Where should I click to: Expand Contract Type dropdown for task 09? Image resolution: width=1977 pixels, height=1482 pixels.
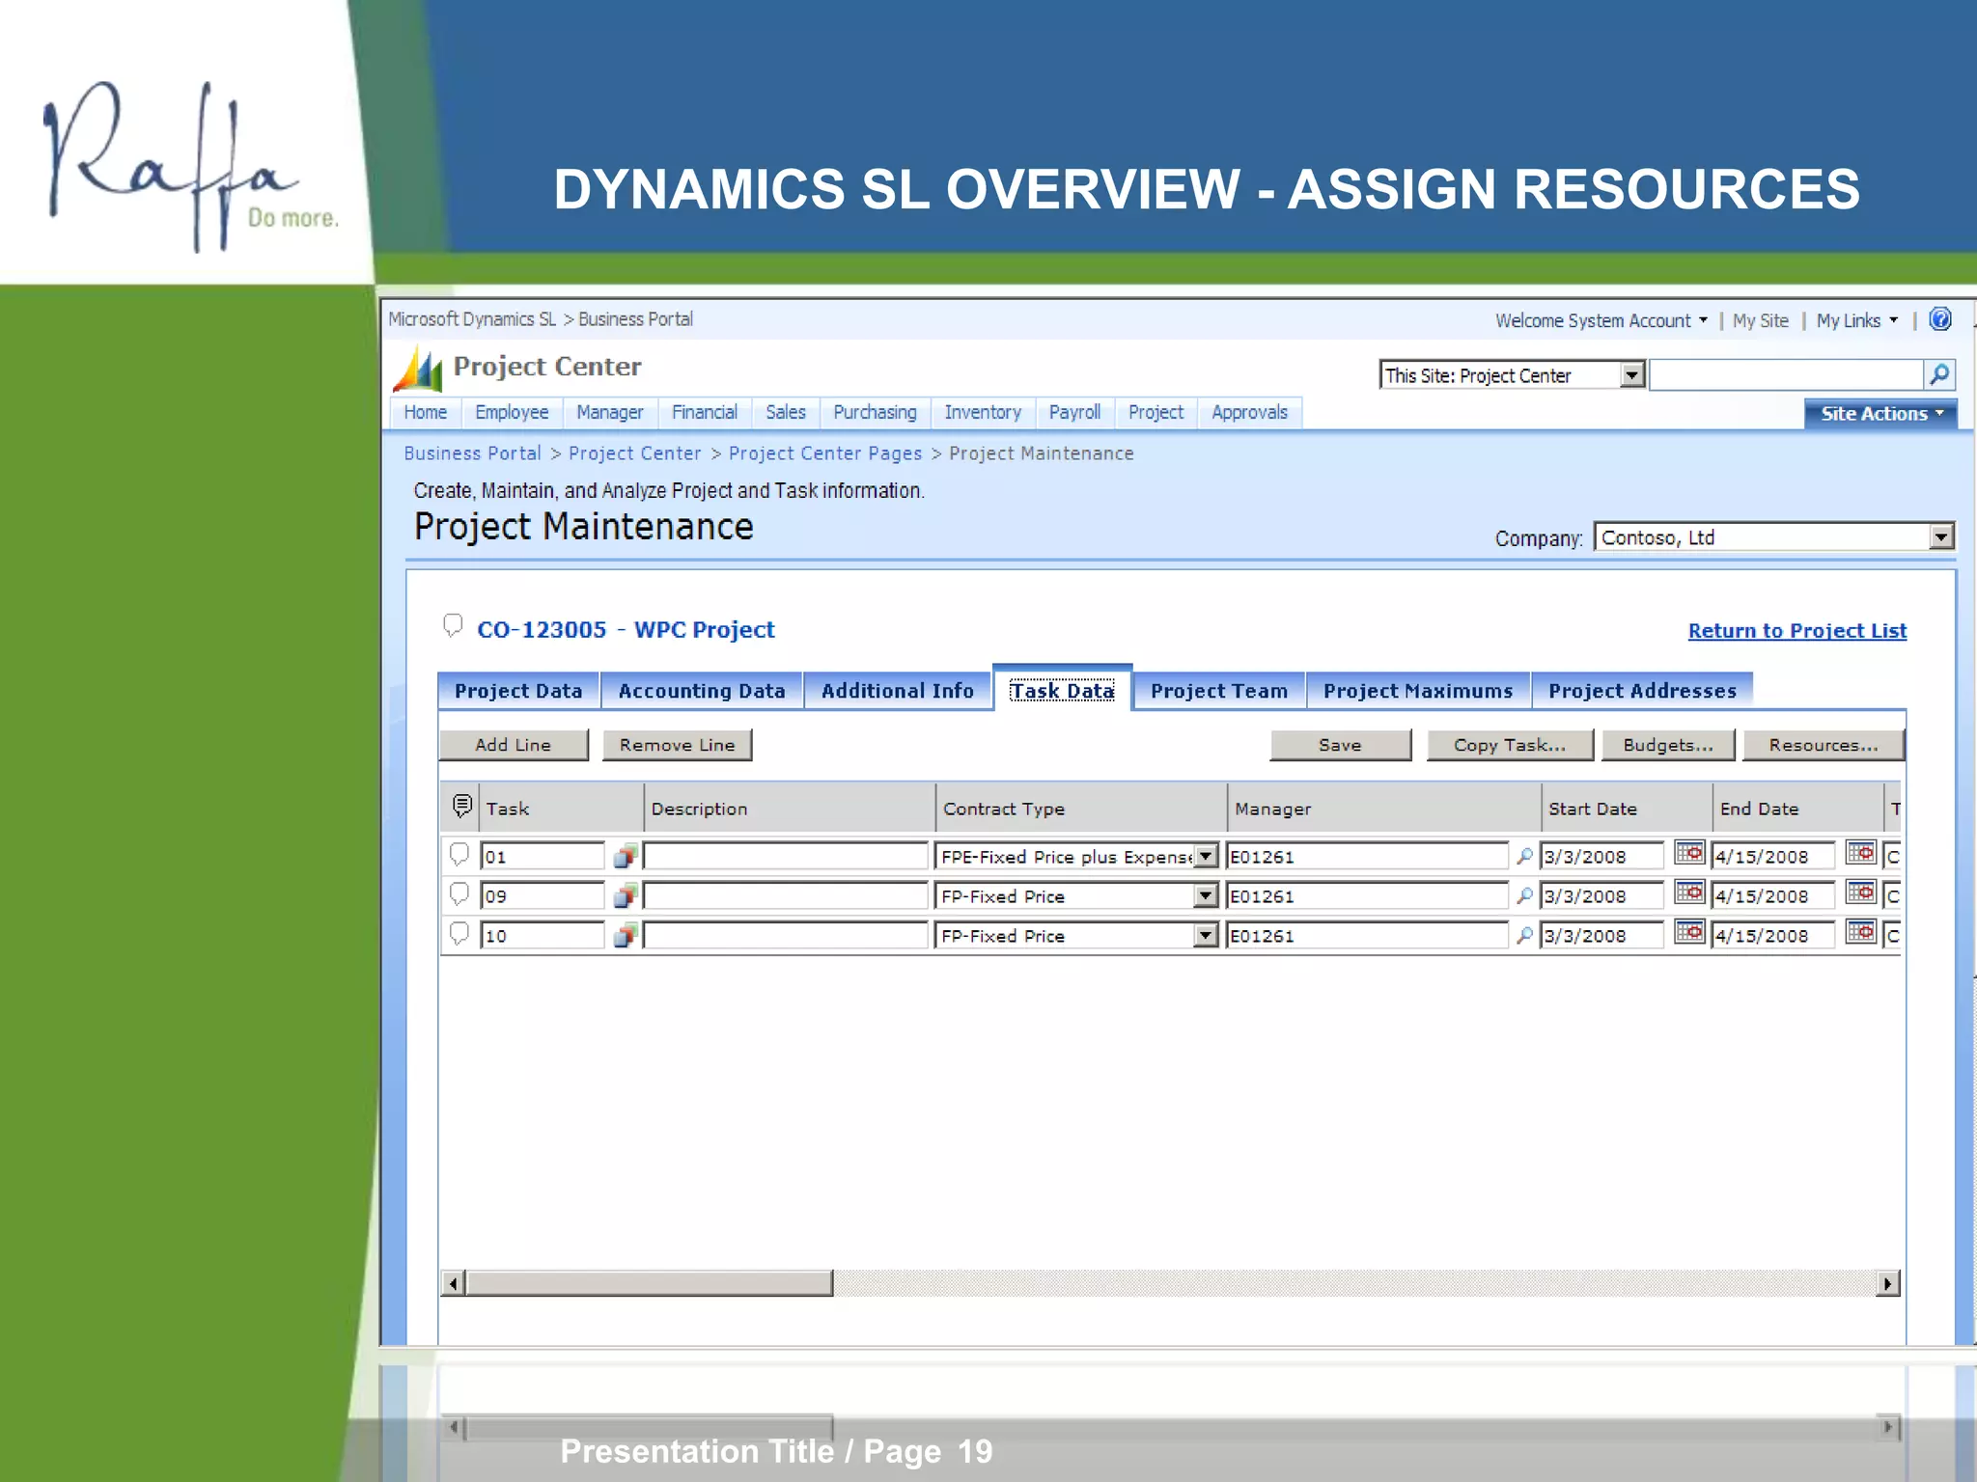[1206, 895]
